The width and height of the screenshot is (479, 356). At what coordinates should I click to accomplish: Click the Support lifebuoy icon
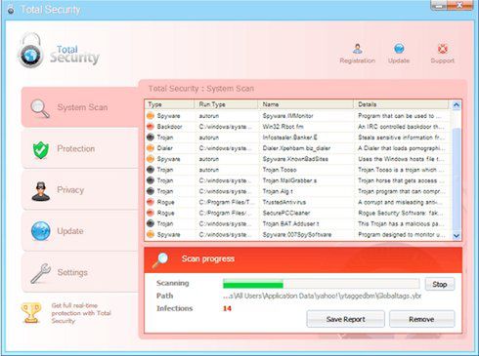click(x=442, y=49)
